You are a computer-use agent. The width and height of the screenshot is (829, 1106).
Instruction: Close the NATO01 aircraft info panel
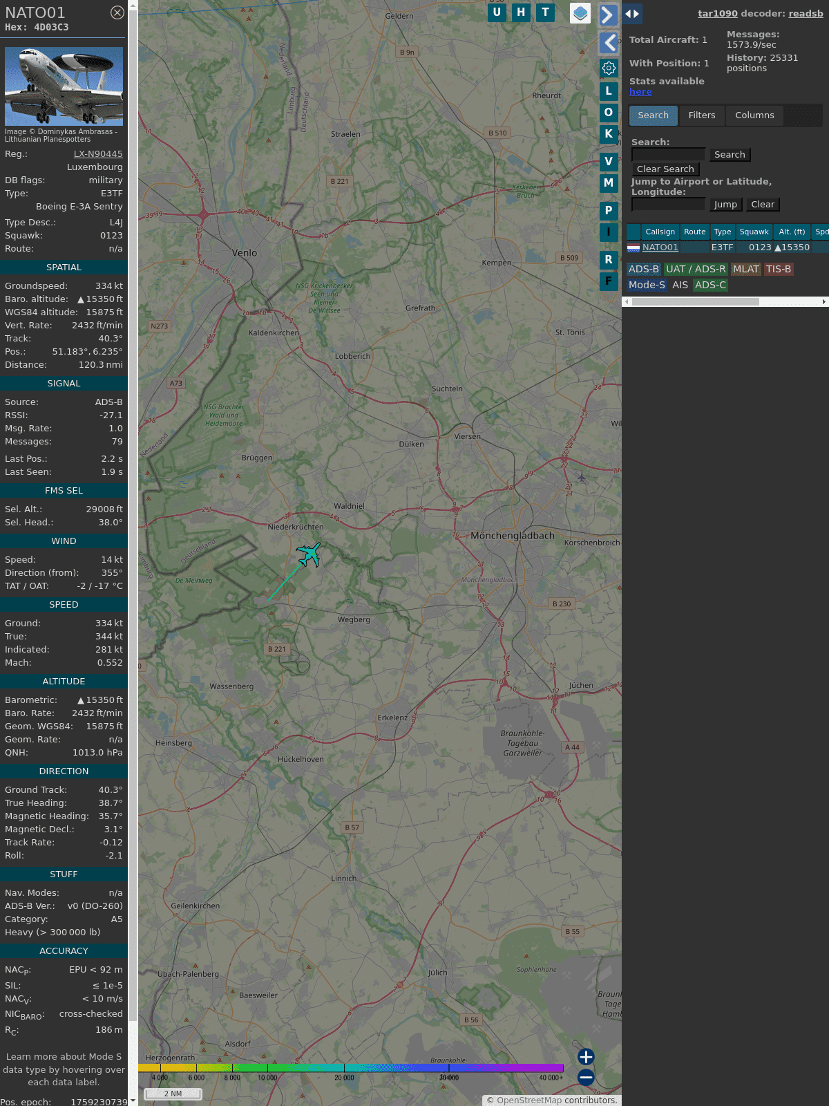tap(117, 12)
